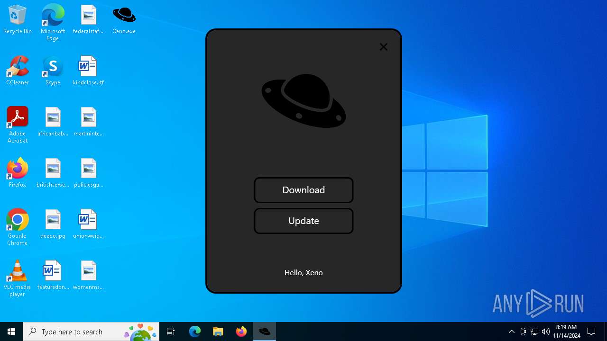Select the Xeno.exe desktop file
Image resolution: width=607 pixels, height=341 pixels.
[x=124, y=20]
